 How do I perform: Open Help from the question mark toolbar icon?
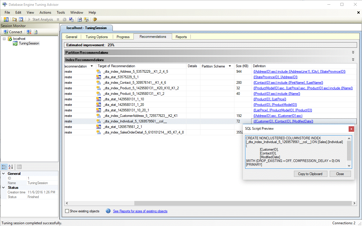(94, 19)
